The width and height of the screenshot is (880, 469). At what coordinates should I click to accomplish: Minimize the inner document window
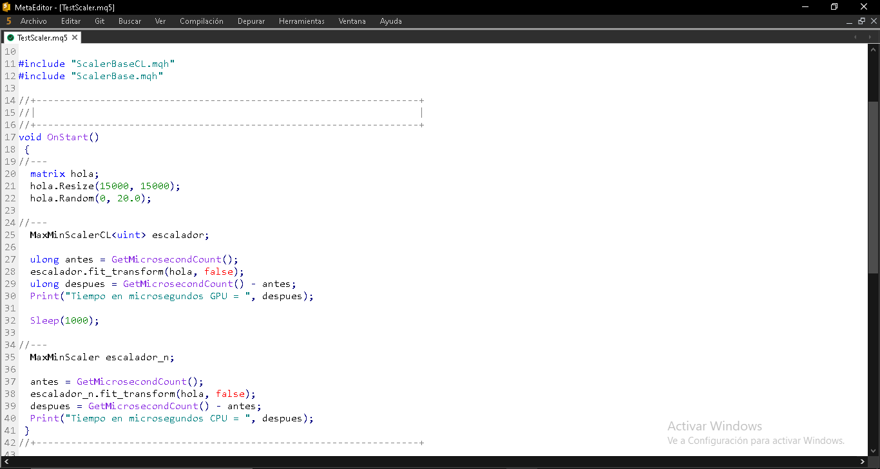tap(850, 21)
